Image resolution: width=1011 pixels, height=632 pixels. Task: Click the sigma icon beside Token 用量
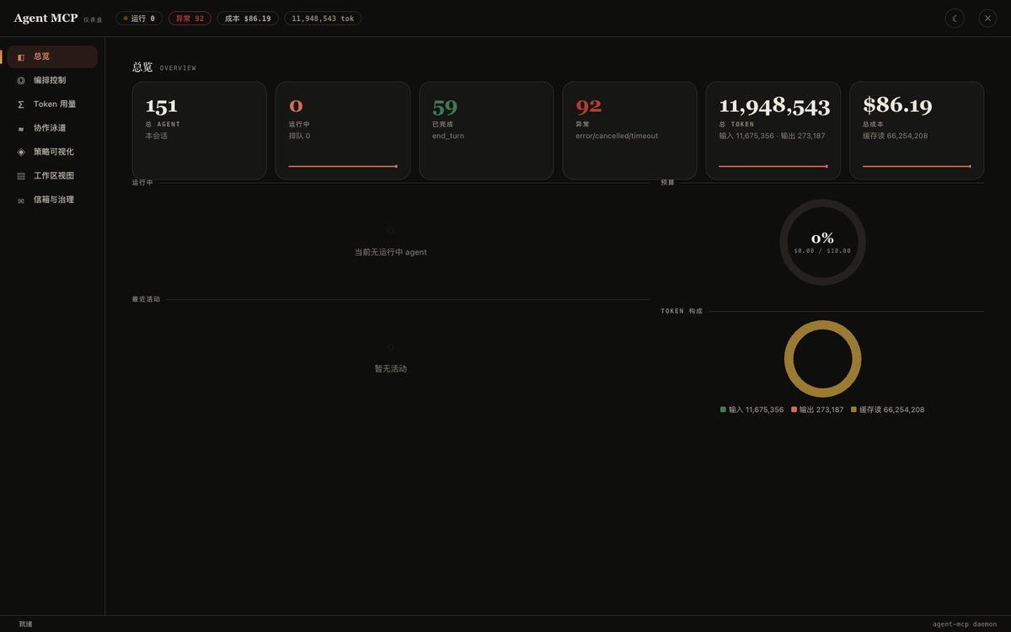pyautogui.click(x=21, y=104)
